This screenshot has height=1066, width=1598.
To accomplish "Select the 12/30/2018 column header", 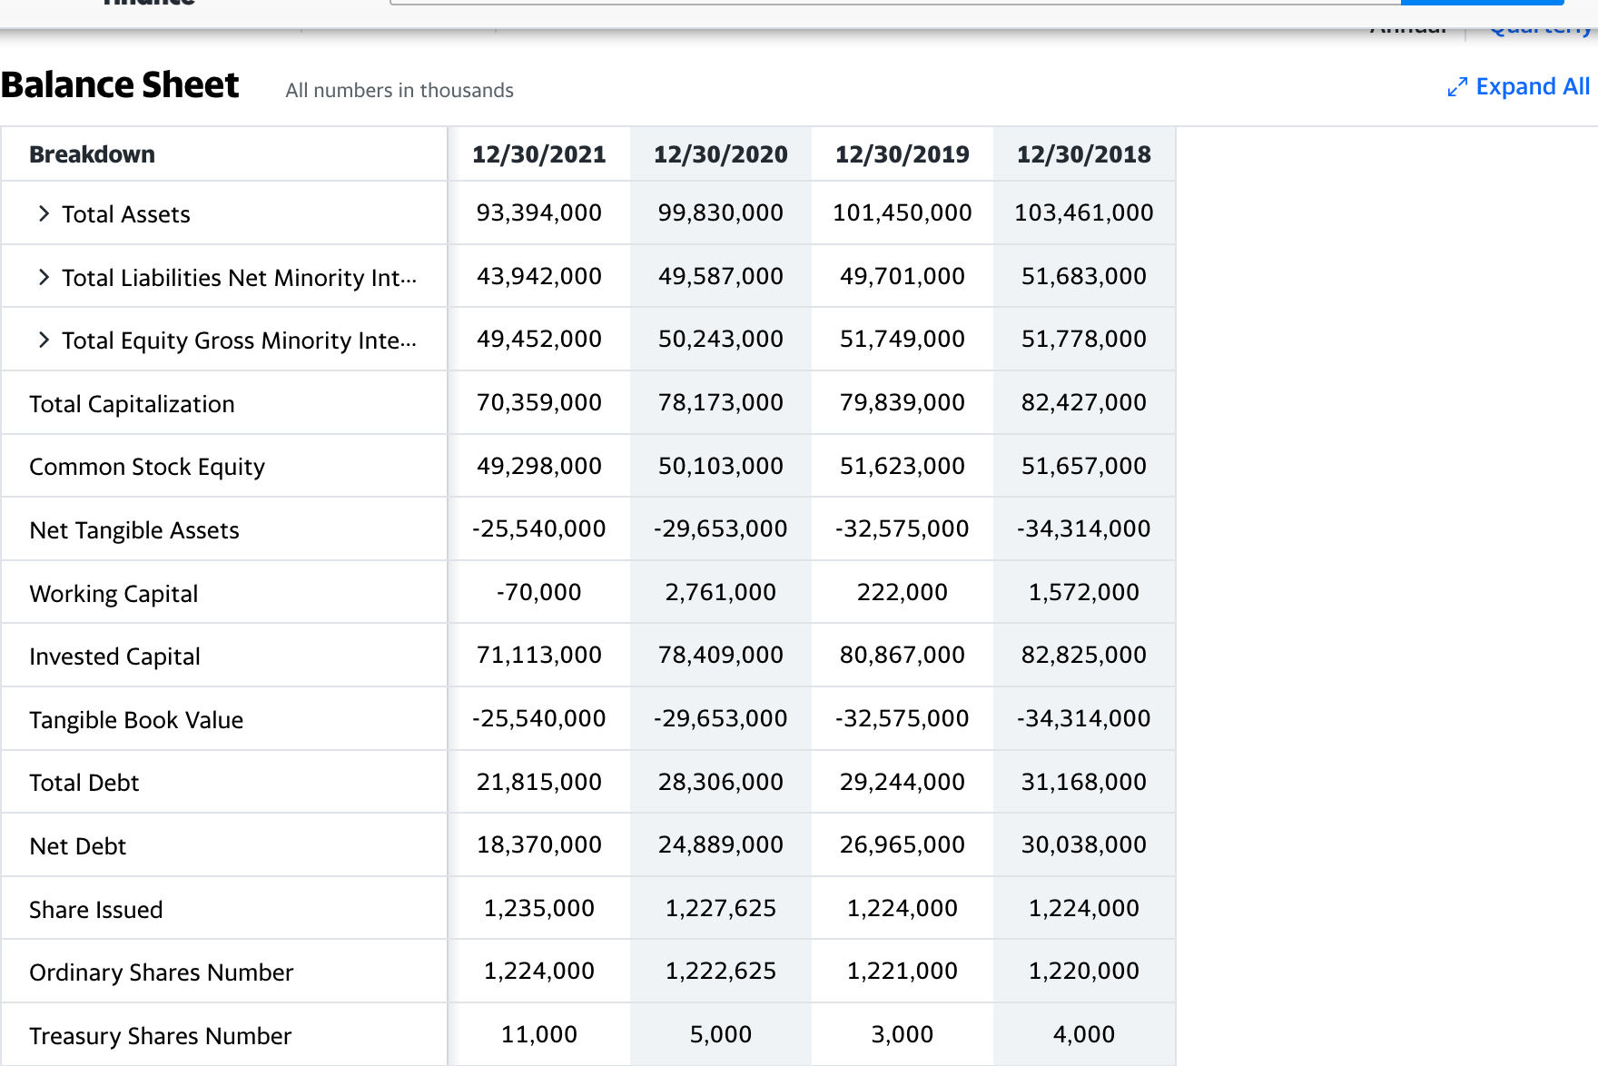I will tap(1083, 155).
